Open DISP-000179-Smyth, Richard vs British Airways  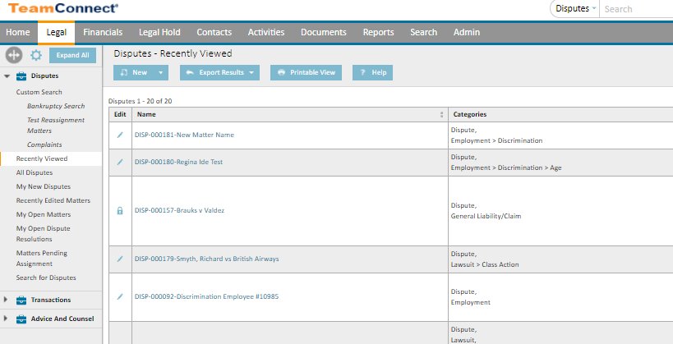click(206, 259)
